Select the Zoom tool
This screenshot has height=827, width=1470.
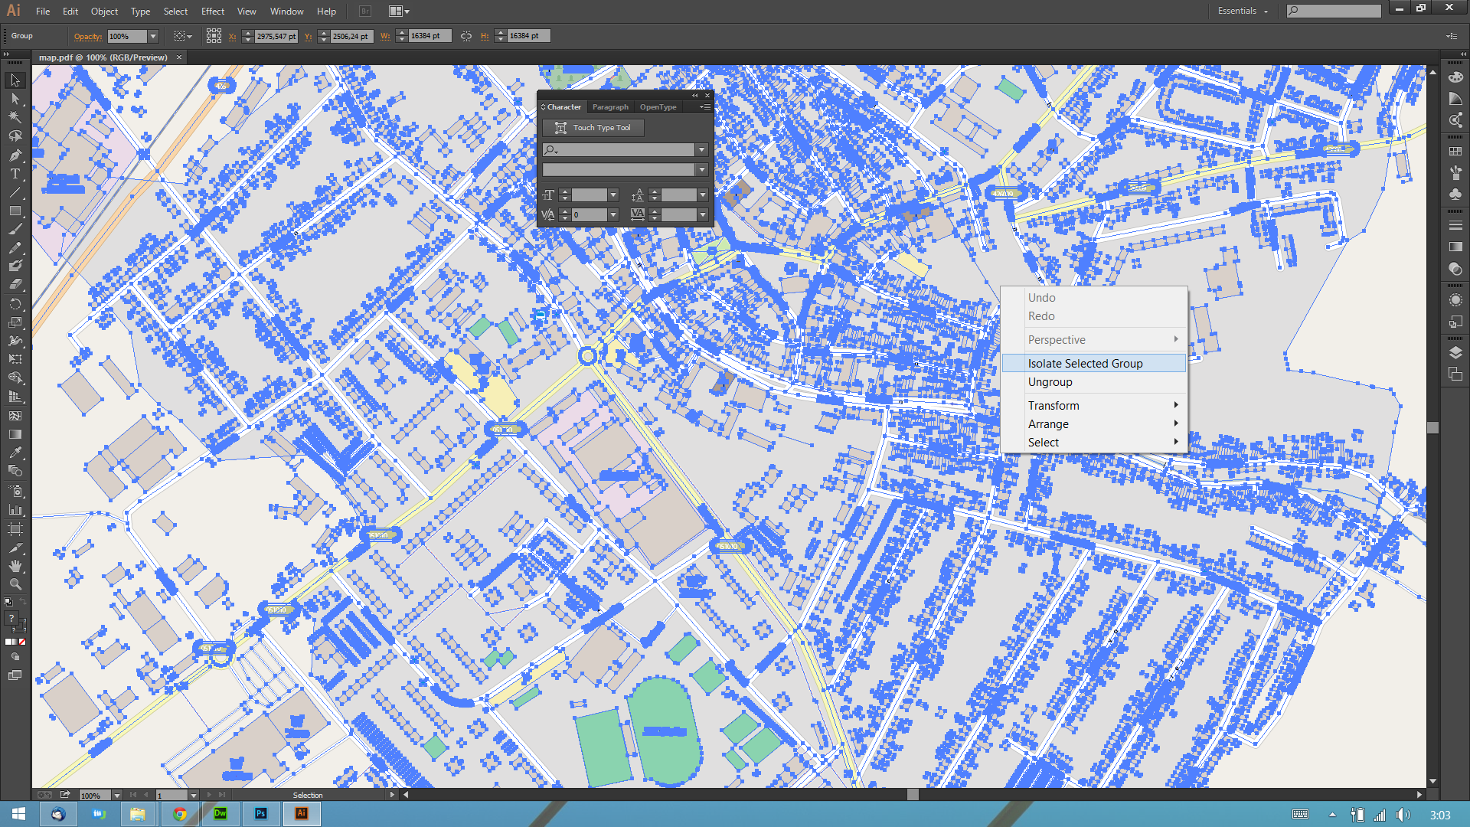[15, 584]
